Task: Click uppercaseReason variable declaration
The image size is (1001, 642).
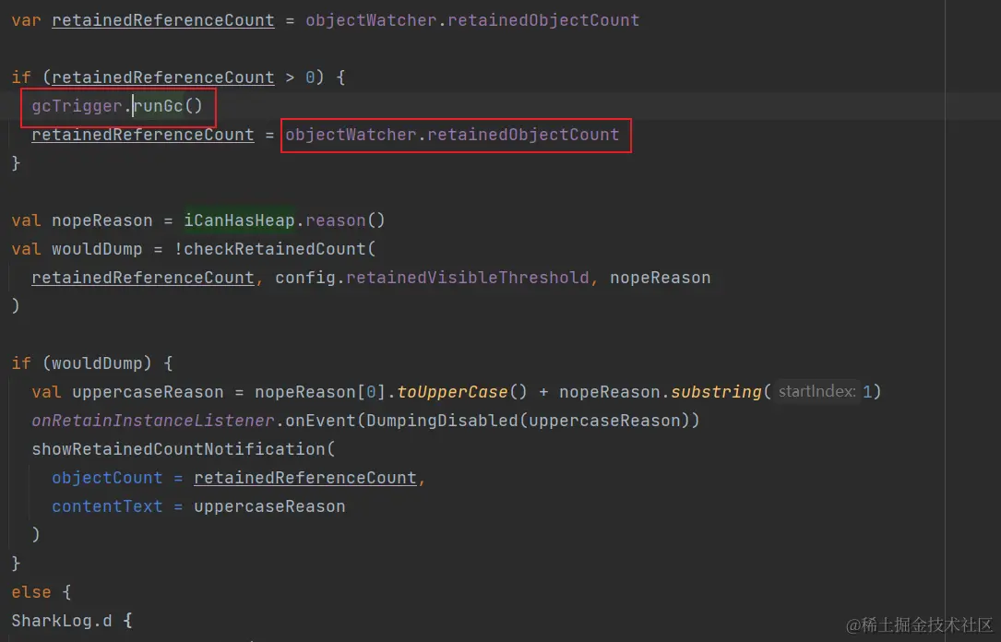Action: pos(148,392)
